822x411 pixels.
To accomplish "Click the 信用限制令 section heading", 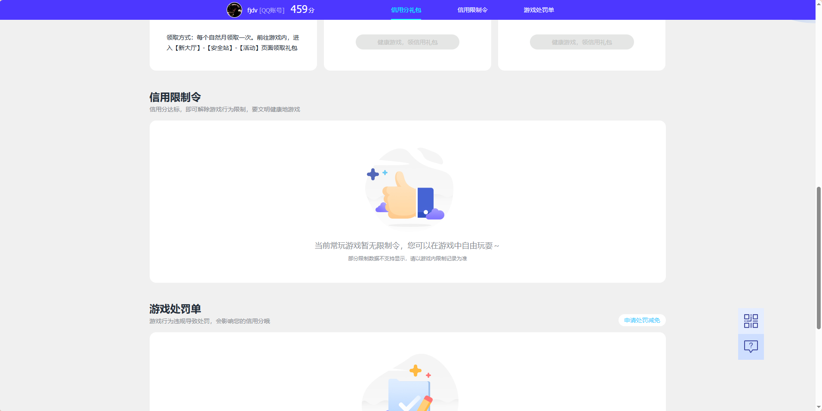I will click(175, 97).
